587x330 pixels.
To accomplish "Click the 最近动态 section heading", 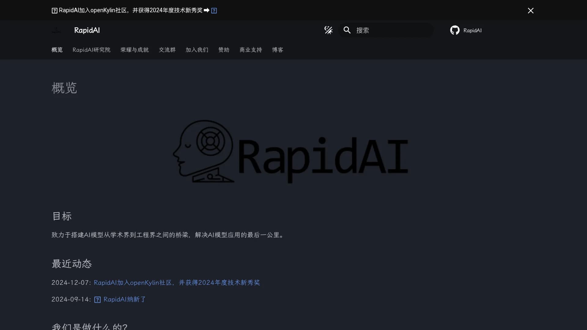I will pos(72,263).
